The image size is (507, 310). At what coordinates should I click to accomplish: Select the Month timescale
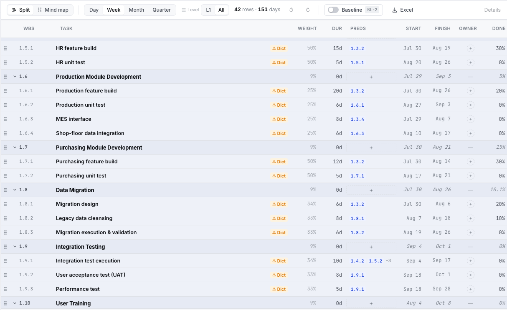[x=137, y=10]
